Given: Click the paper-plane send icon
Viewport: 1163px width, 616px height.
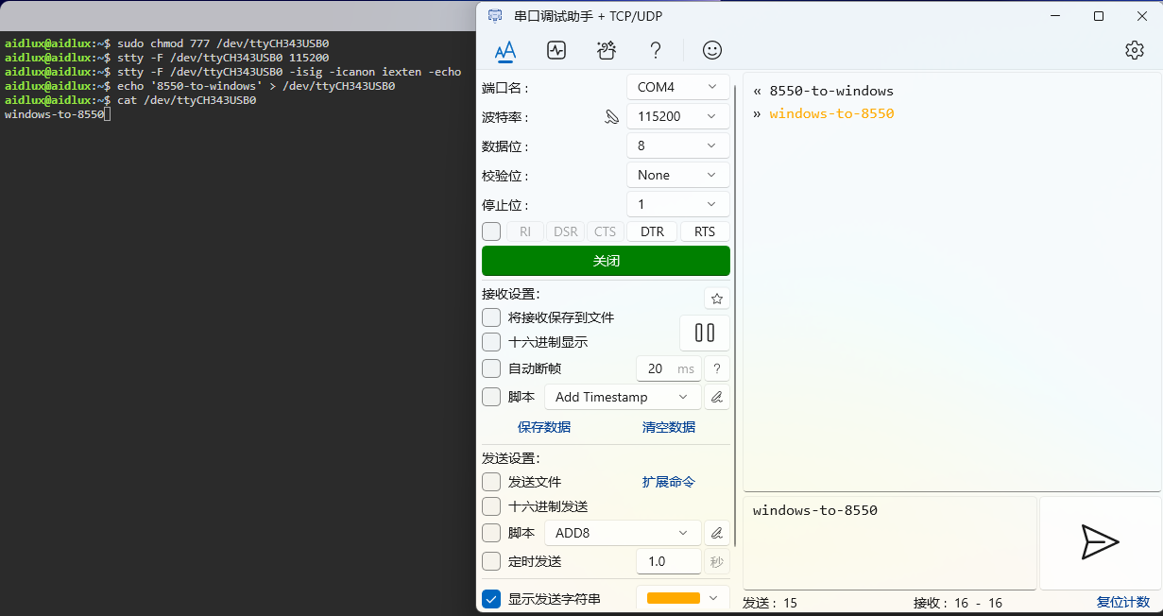Looking at the screenshot, I should click(1100, 542).
